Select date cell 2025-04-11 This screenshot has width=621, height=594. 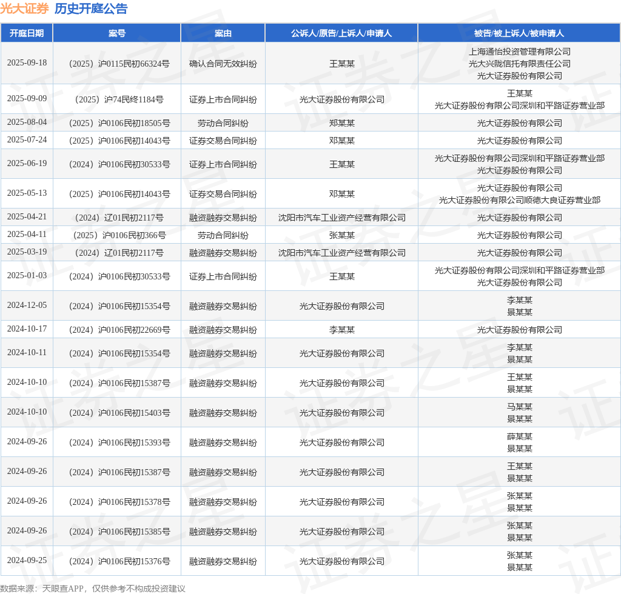[x=27, y=235]
